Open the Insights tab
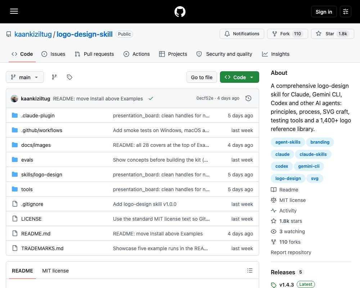Image resolution: width=360 pixels, height=288 pixels. (x=276, y=54)
